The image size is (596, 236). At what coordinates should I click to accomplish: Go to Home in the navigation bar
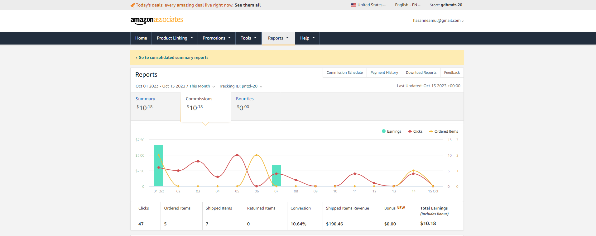(141, 38)
